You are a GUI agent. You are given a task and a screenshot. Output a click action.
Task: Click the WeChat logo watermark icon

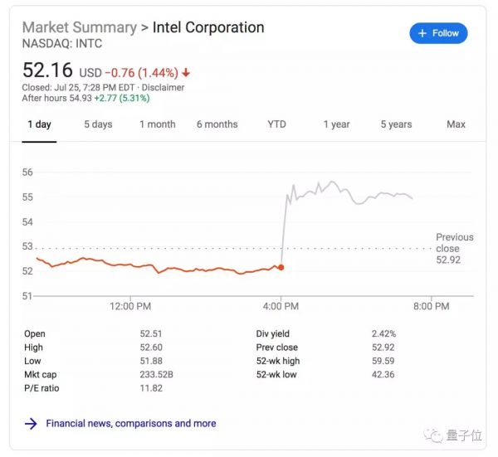tap(432, 435)
